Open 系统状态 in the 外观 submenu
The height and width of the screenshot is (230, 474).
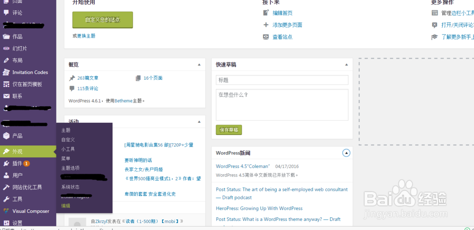[71, 187]
